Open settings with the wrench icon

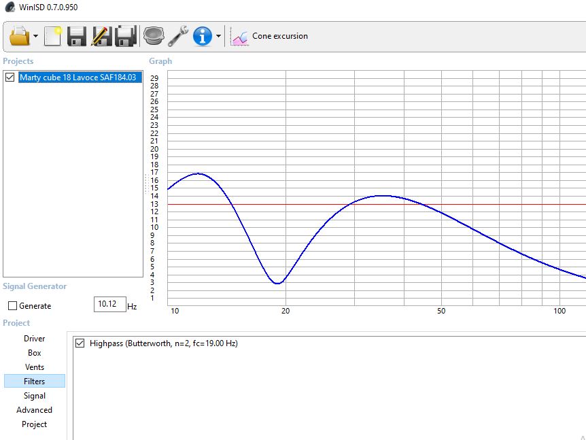point(178,36)
